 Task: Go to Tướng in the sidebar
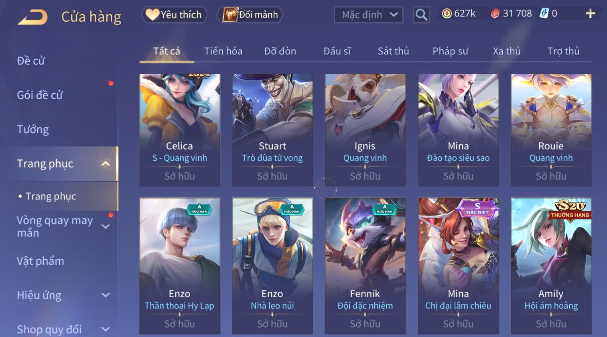pyautogui.click(x=33, y=129)
